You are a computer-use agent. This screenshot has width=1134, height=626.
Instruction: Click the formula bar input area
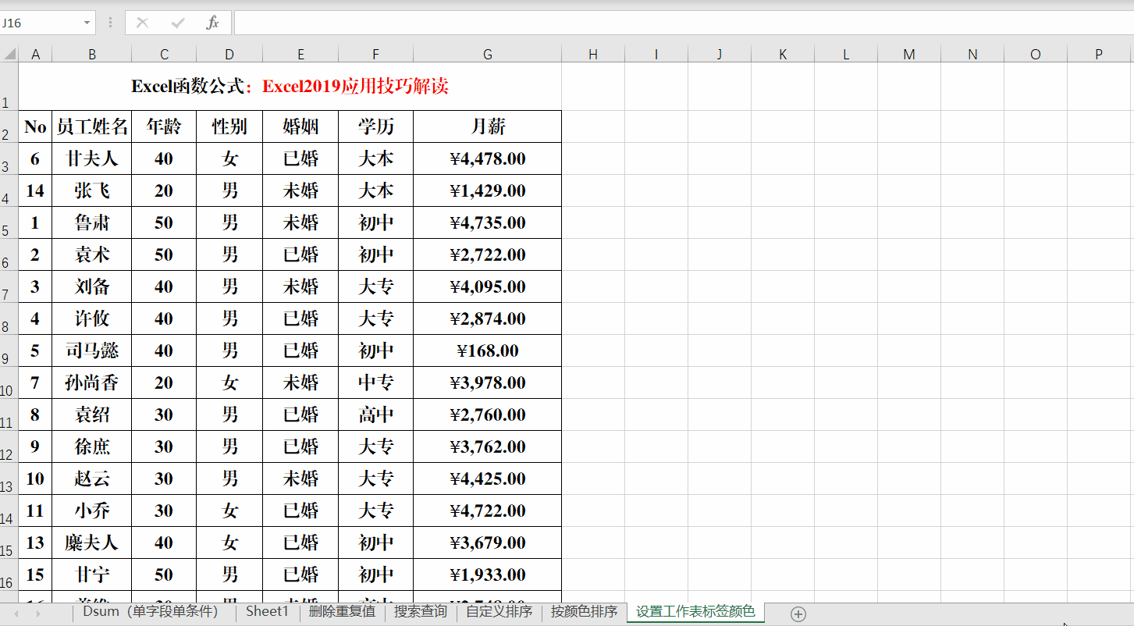click(684, 23)
